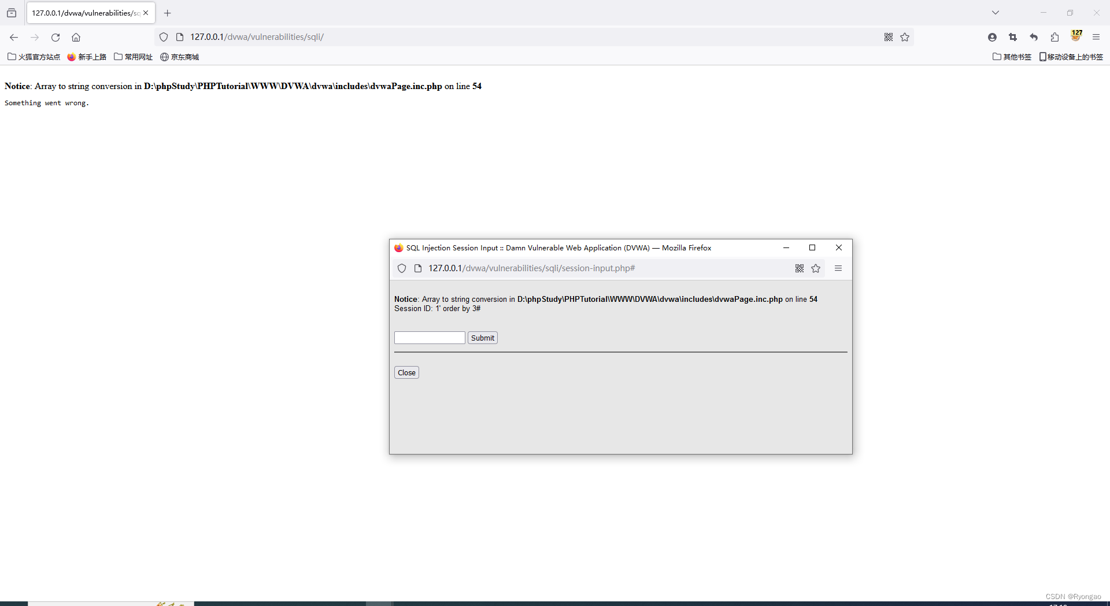Close the SQL Injection Session Input window
Viewport: 1110px width, 606px height.
click(x=839, y=247)
